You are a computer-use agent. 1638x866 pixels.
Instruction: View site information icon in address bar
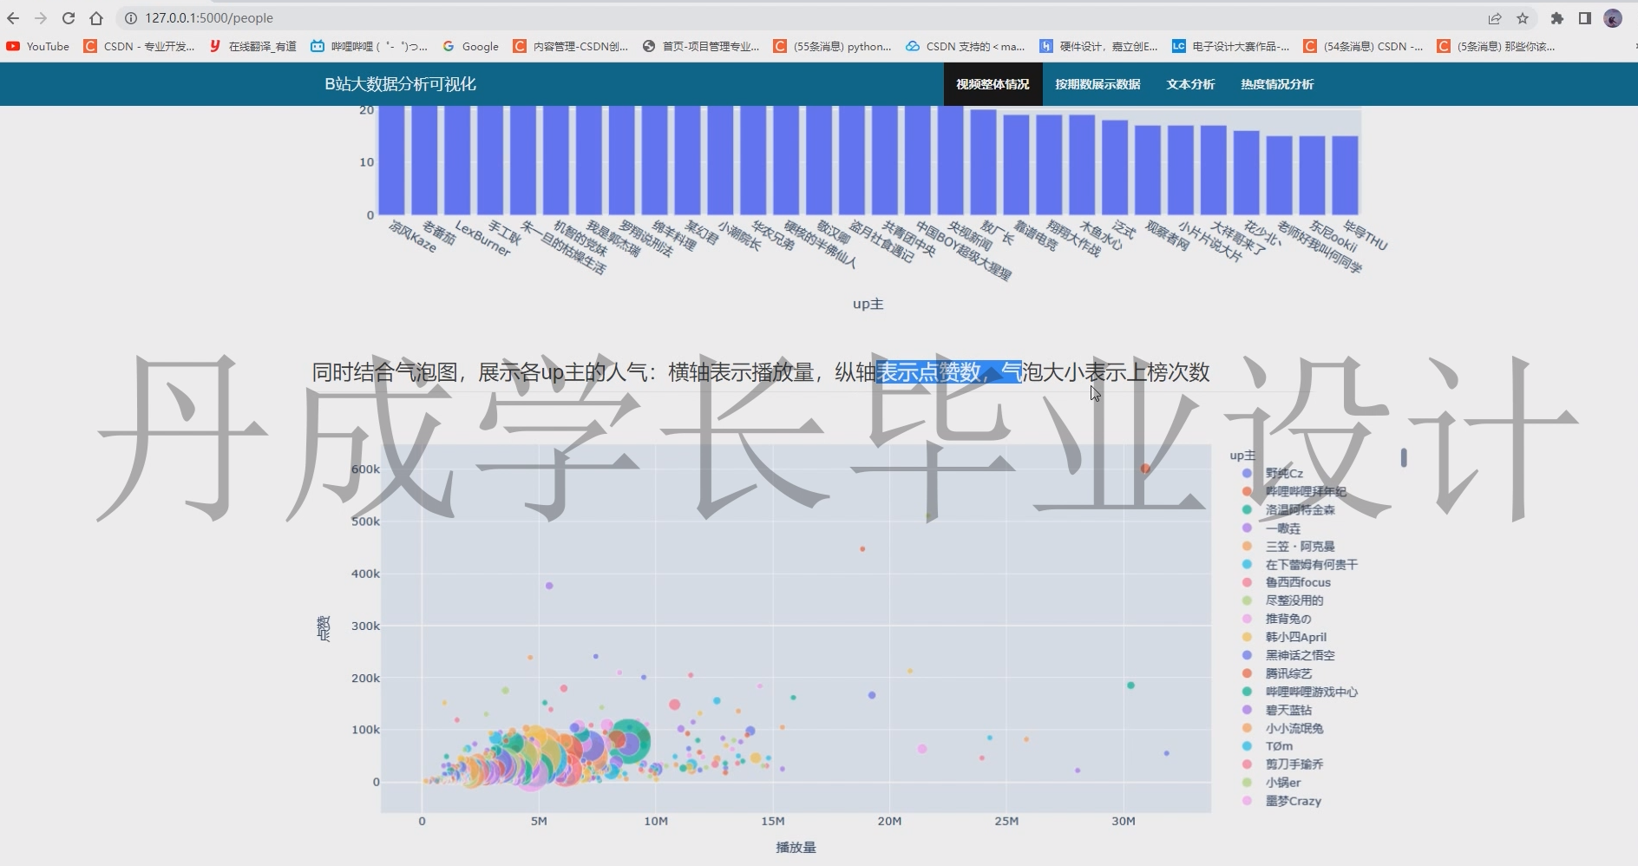tap(130, 18)
